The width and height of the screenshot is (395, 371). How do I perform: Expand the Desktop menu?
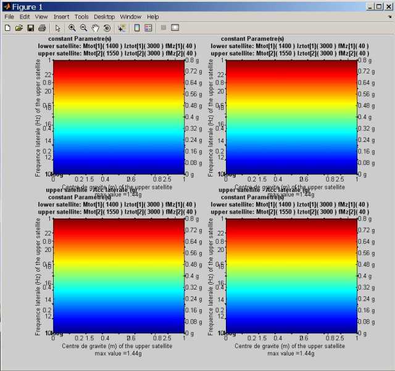click(x=104, y=17)
